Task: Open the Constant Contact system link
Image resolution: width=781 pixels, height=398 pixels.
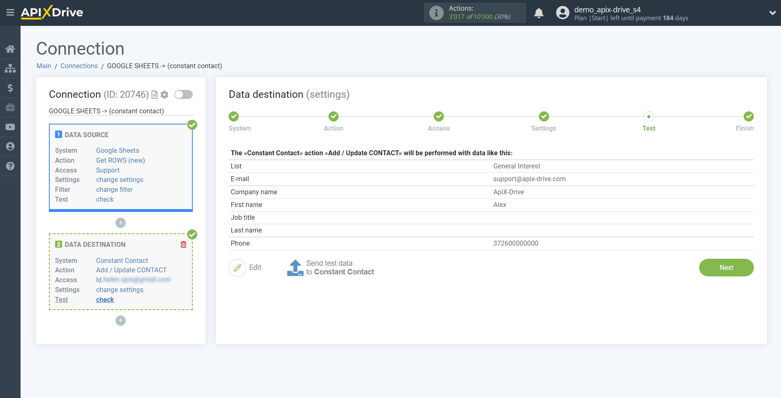Action: click(122, 260)
